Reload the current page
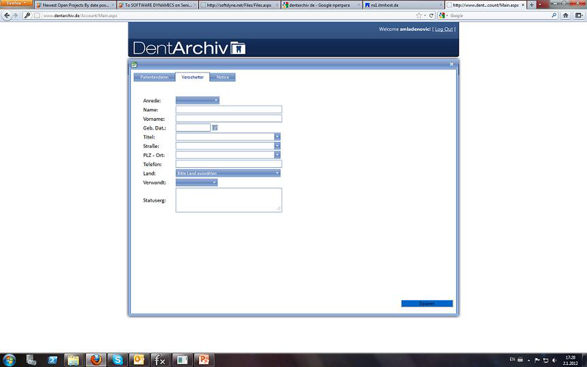The height and width of the screenshot is (367, 587). click(x=432, y=16)
